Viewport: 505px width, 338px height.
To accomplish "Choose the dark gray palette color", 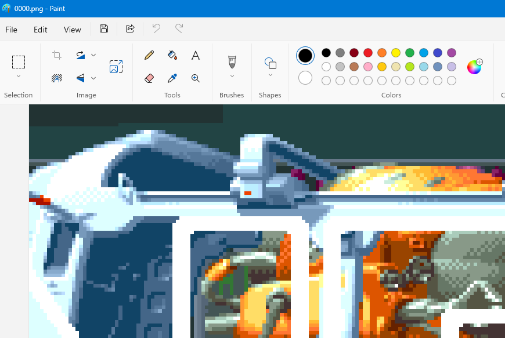I will pyautogui.click(x=340, y=53).
